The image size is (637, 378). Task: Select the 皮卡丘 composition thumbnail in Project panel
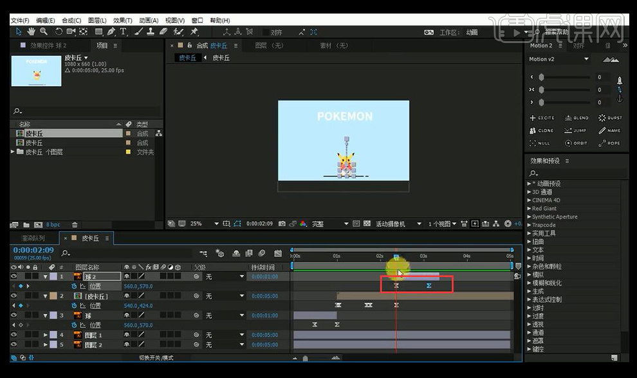(37, 71)
